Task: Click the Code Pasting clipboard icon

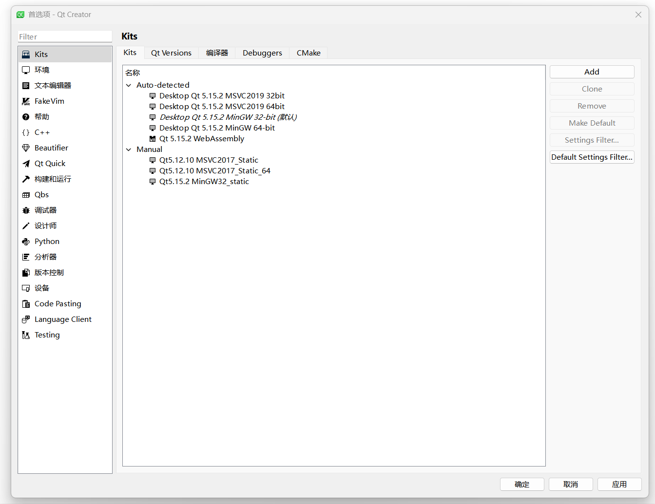Action: [26, 304]
